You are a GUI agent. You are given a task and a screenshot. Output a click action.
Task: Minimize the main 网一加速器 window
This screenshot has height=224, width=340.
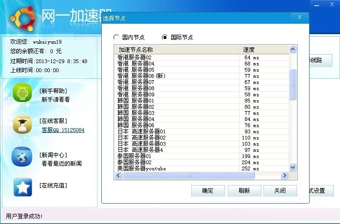317,5
